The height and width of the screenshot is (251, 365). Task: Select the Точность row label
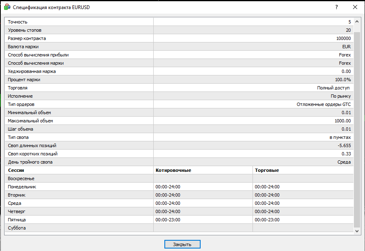(x=18, y=22)
